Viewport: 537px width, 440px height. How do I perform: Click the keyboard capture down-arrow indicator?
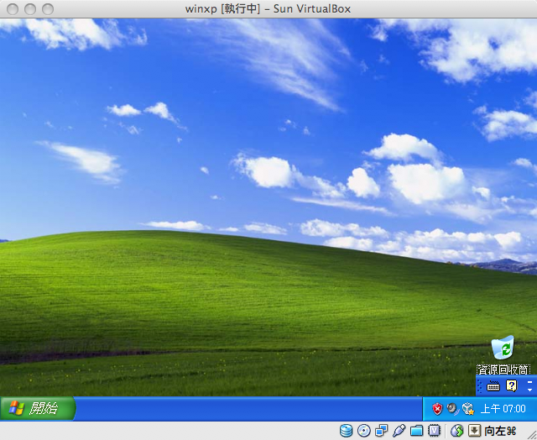475,431
